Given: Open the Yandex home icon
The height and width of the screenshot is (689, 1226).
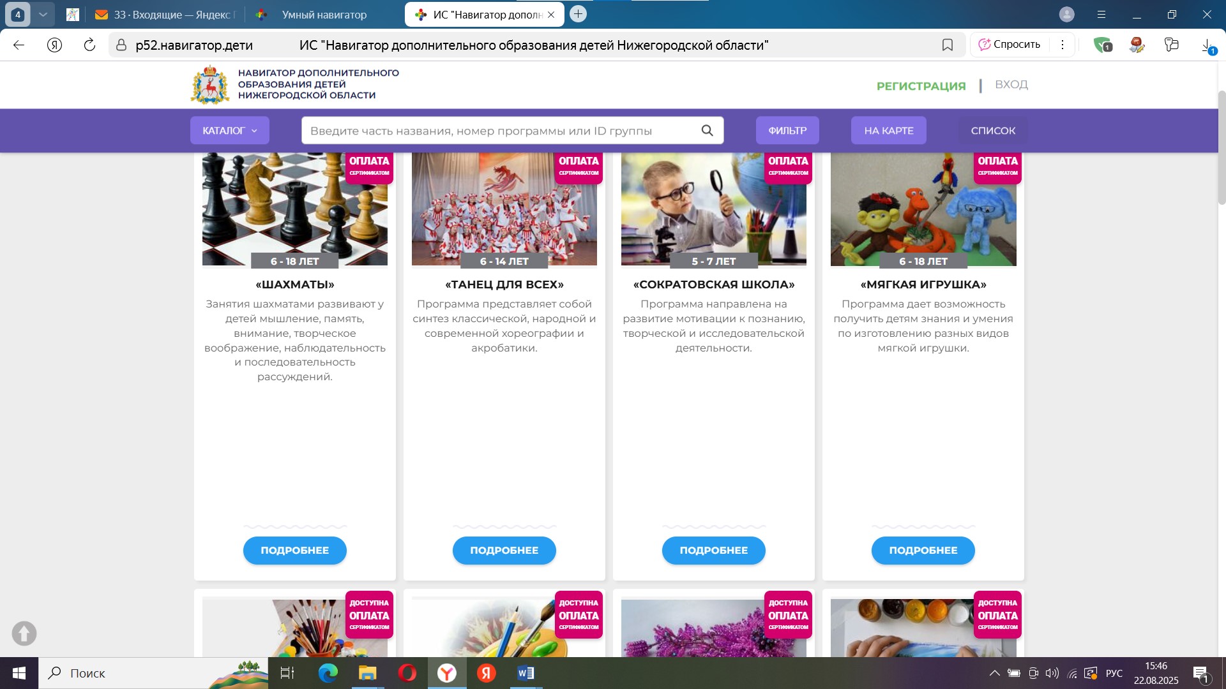Looking at the screenshot, I should [x=55, y=45].
